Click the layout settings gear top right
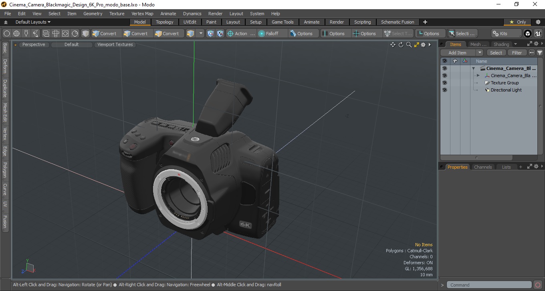This screenshot has height=291, width=545. [x=538, y=22]
